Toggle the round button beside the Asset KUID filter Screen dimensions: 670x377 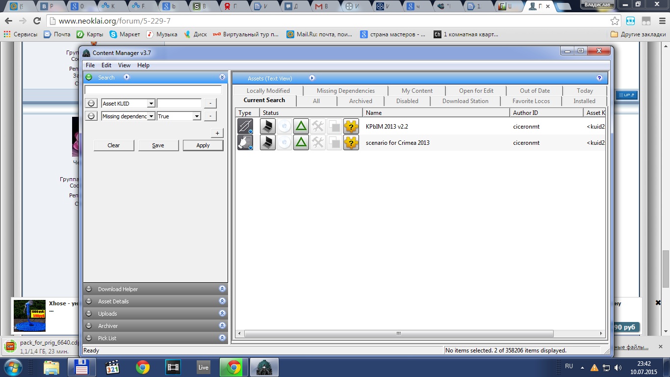[91, 104]
